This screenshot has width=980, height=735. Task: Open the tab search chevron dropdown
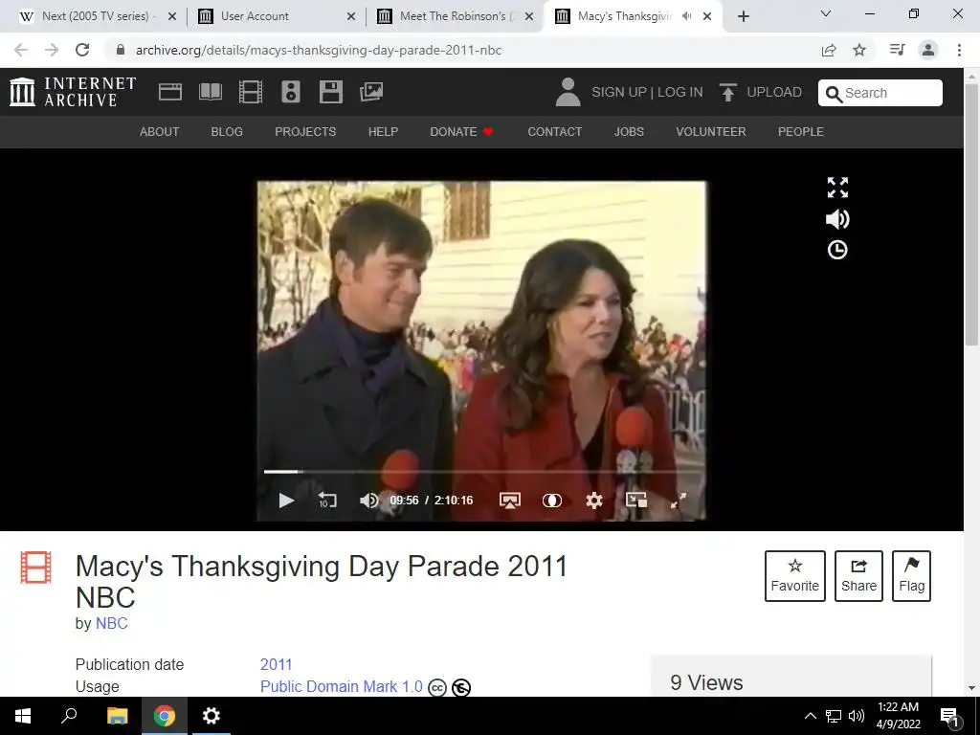click(825, 13)
